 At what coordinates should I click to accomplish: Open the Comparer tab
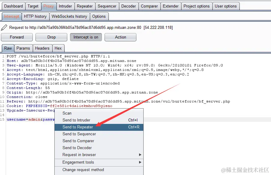pyautogui.click(x=149, y=6)
